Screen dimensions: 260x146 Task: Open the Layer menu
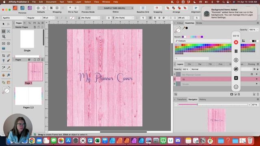pos(78,2)
